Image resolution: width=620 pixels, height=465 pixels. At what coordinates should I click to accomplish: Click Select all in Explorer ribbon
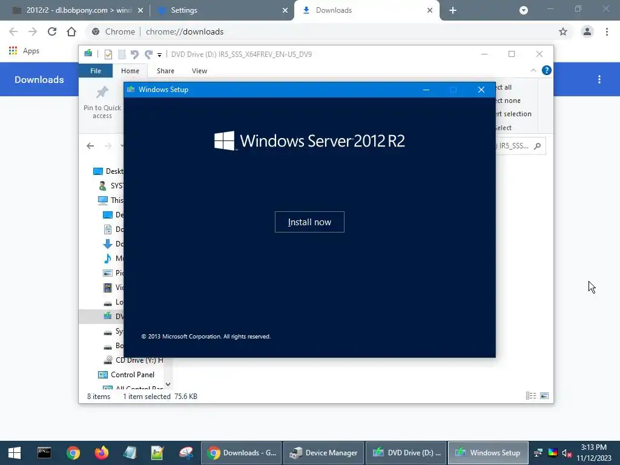pos(503,87)
